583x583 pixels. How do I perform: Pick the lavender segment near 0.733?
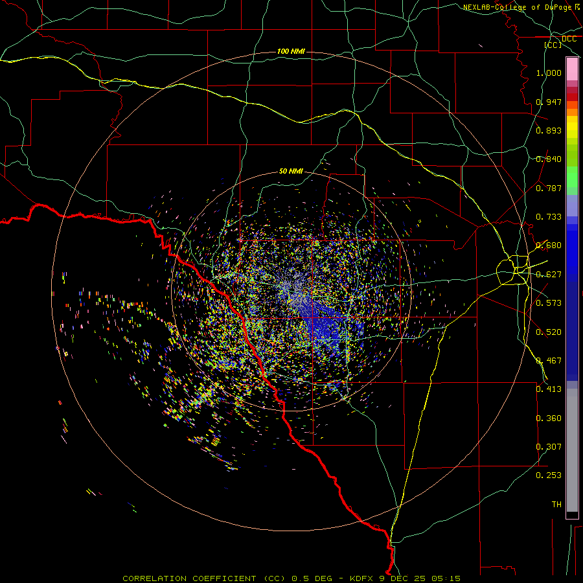point(572,207)
